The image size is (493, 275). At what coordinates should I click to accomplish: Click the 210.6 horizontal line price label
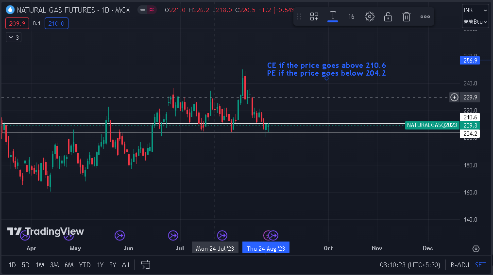pyautogui.click(x=470, y=117)
